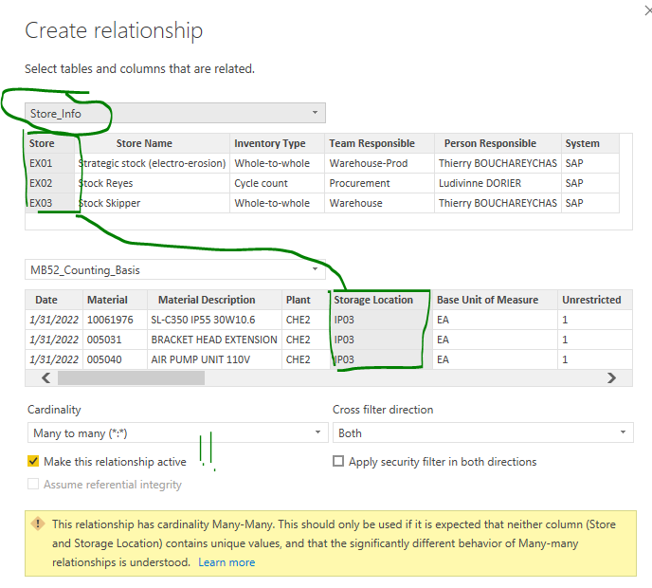Enable Apply security filter in both directions
Image resolution: width=652 pixels, height=588 pixels.
tap(339, 462)
